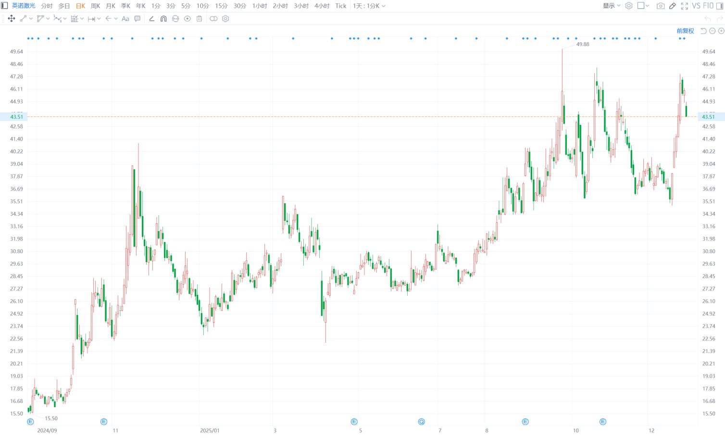Select the 10分 interval
The width and height of the screenshot is (725, 438).
[202, 6]
